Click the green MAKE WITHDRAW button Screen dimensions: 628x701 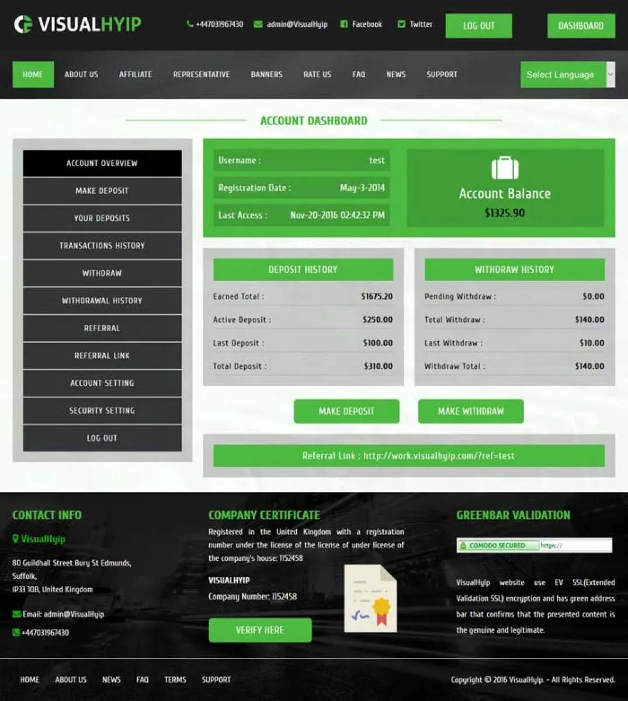471,411
